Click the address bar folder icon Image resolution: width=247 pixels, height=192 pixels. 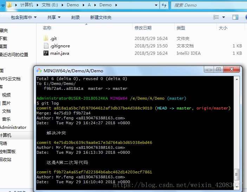tap(9, 5)
